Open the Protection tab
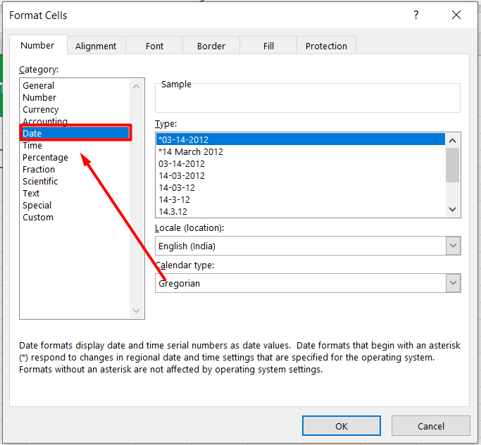 coord(326,46)
